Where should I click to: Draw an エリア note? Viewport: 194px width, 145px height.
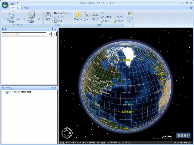(119, 21)
